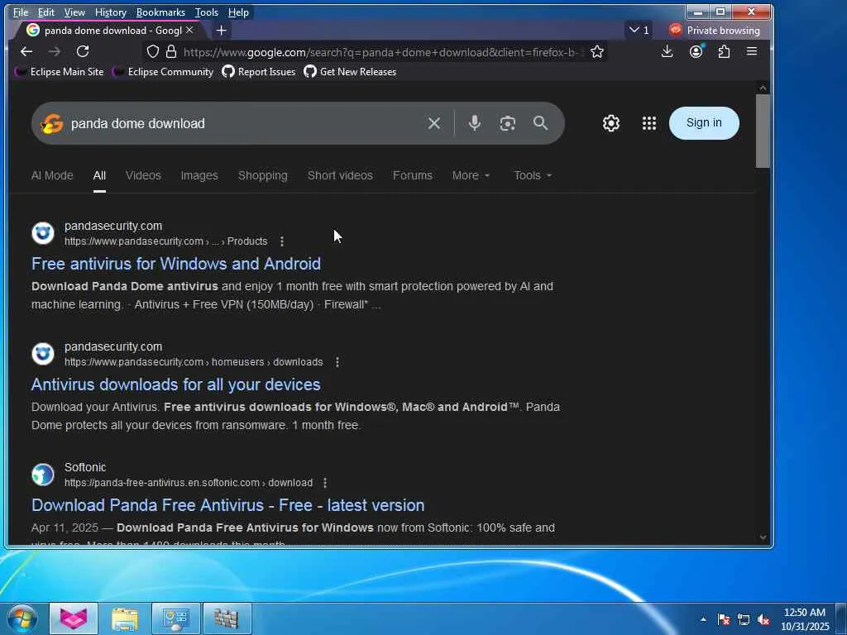Open the firewall brick wall taskbar icon
The width and height of the screenshot is (847, 635).
tap(227, 618)
